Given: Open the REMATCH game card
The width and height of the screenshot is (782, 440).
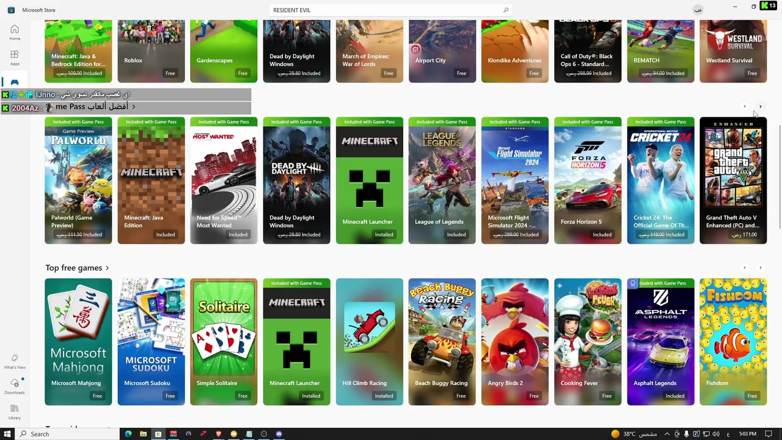Looking at the screenshot, I should pyautogui.click(x=660, y=51).
